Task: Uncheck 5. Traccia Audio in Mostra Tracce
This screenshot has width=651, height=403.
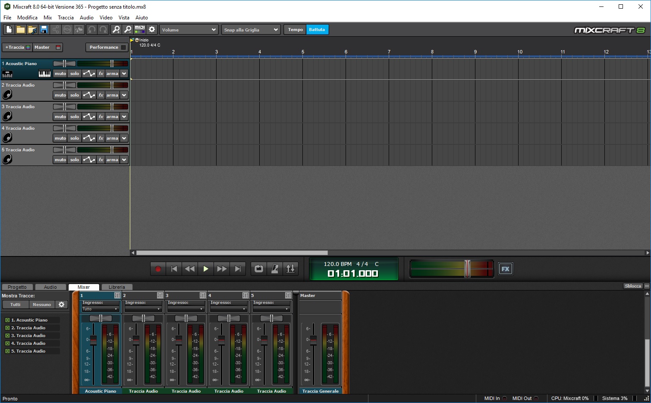Action: [7, 351]
